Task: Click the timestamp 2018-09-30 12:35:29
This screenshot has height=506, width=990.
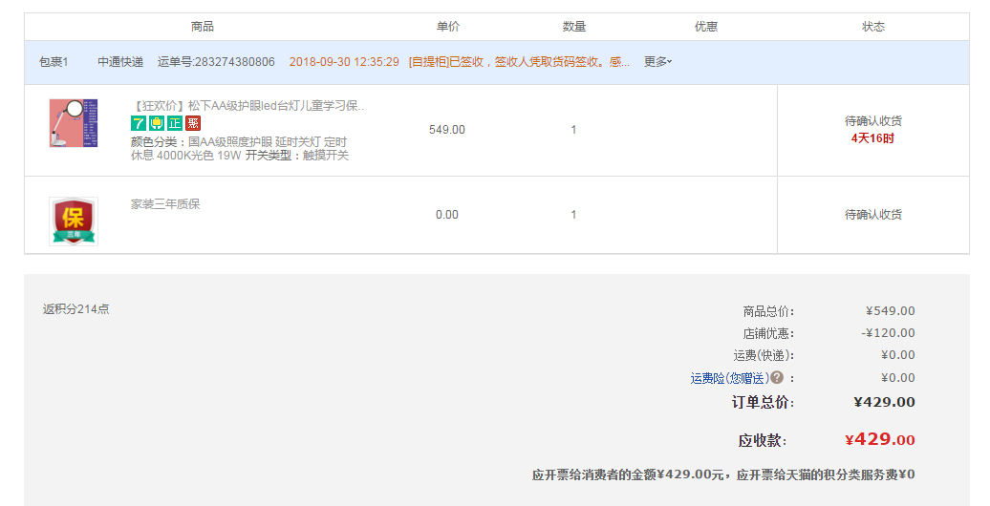Action: 344,62
